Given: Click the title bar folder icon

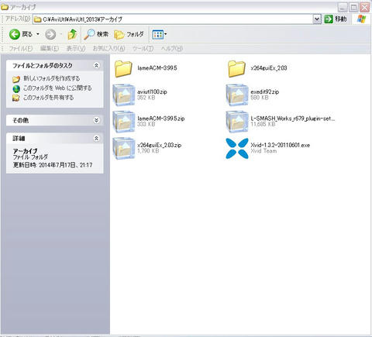Looking at the screenshot, I should [5, 7].
